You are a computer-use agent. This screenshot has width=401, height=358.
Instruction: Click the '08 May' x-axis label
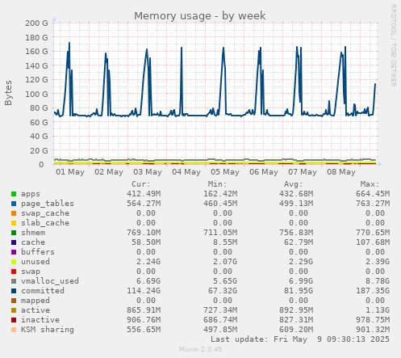coord(341,172)
